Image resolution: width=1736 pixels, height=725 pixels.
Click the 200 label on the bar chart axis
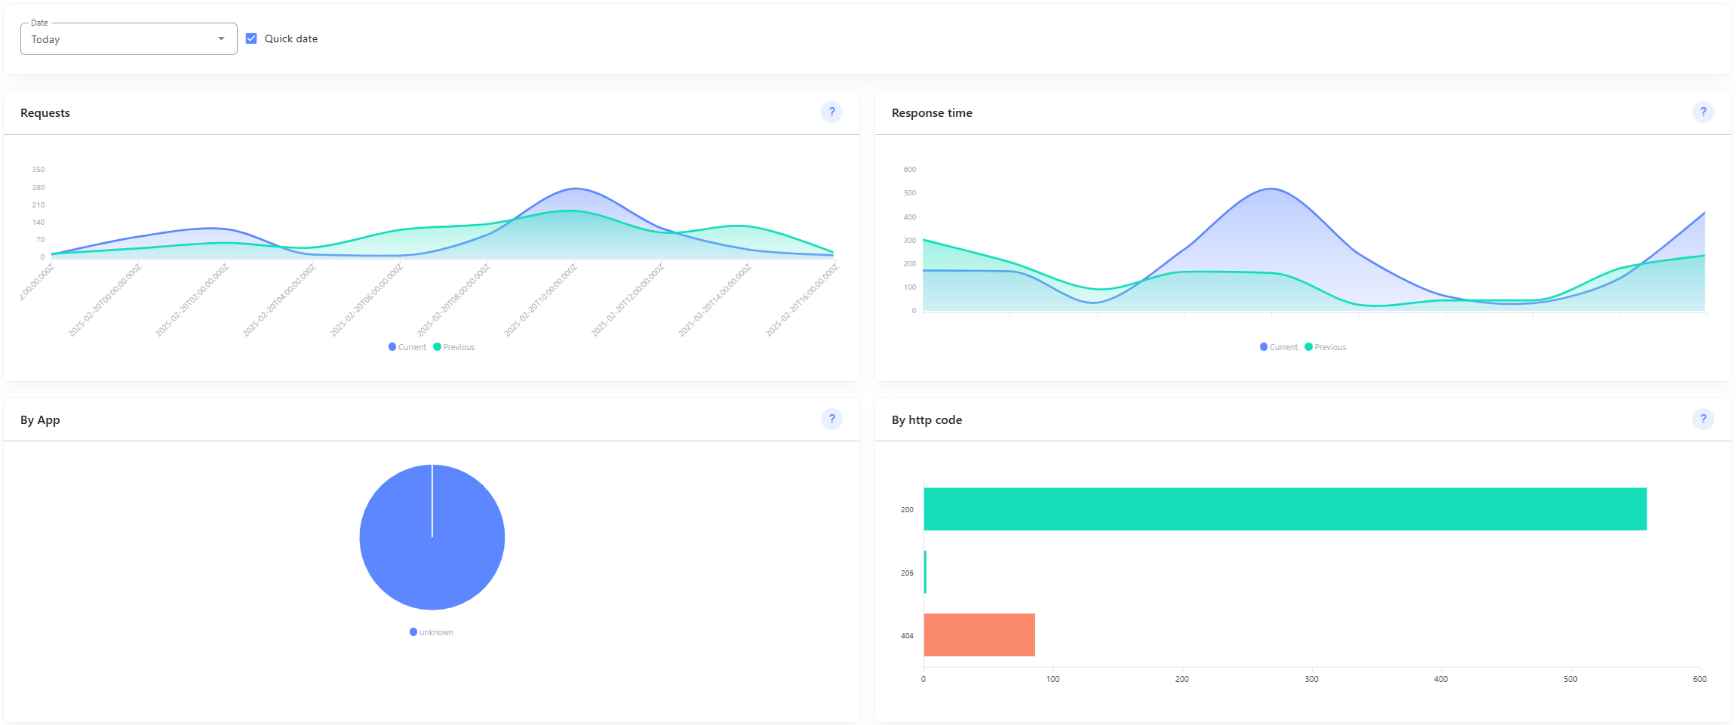point(907,510)
